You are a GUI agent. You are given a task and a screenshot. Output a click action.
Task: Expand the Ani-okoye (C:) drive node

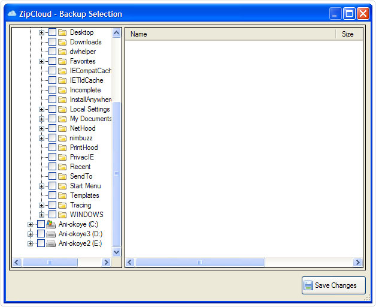point(30,225)
